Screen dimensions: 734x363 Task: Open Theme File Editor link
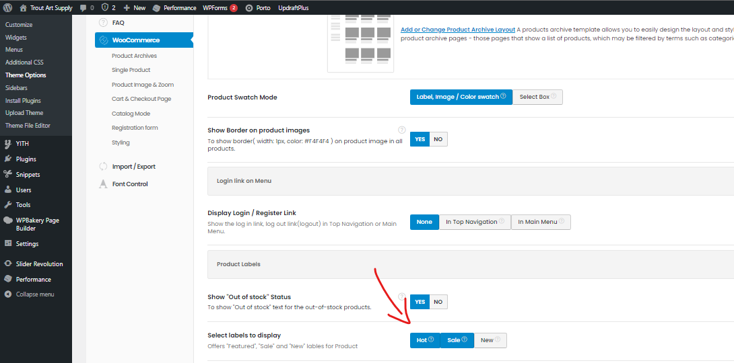28,125
